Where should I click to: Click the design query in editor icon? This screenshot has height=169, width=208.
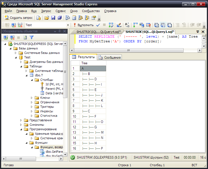coord(119,25)
